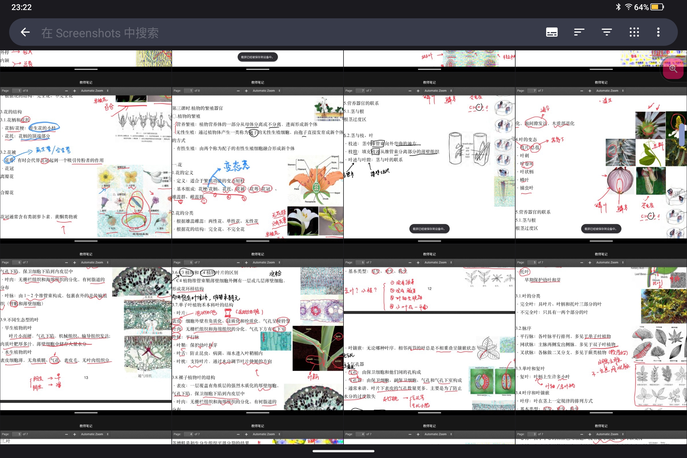This screenshot has height=458, width=687.
Task: Open the screenshot showing 叶镶嵌 and 气孔器
Action: (429, 330)
